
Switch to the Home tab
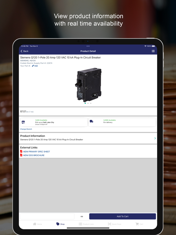(37, 224)
